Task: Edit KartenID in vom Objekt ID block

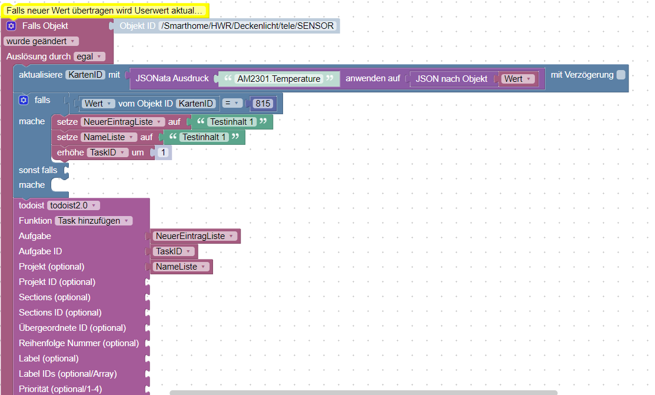Action: (195, 103)
